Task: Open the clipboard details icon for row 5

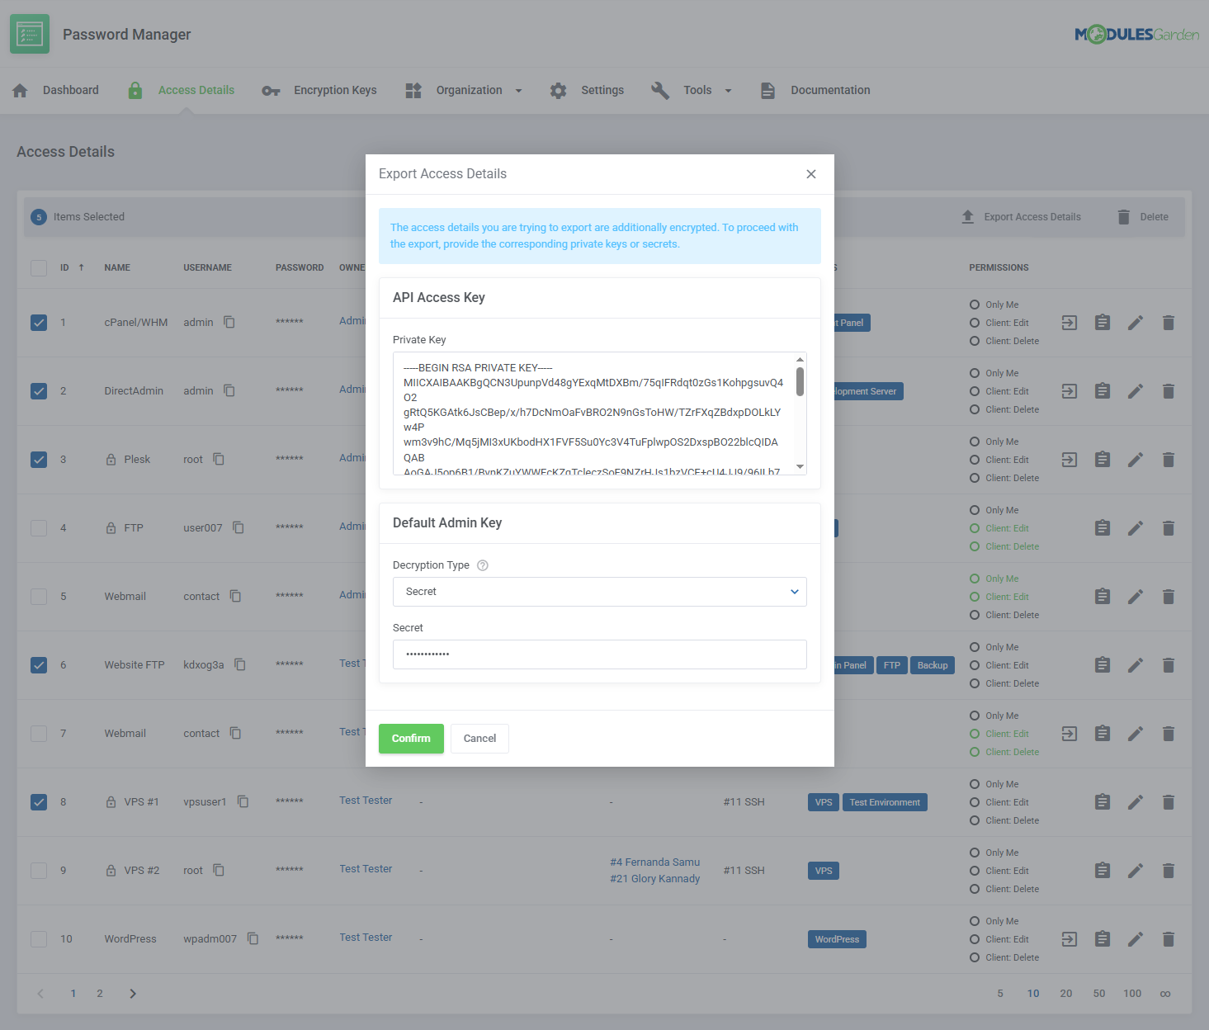Action: click(x=1103, y=597)
